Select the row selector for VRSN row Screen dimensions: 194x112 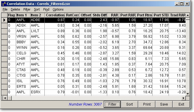click(x=4, y=37)
